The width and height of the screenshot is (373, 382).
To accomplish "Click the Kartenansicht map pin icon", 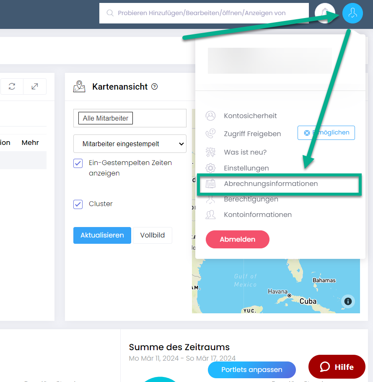I will point(79,86).
